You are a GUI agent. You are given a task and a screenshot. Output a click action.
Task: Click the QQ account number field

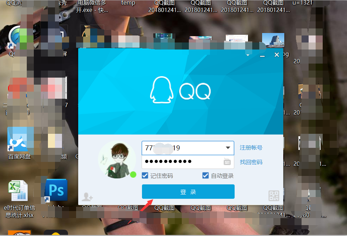tap(188, 148)
